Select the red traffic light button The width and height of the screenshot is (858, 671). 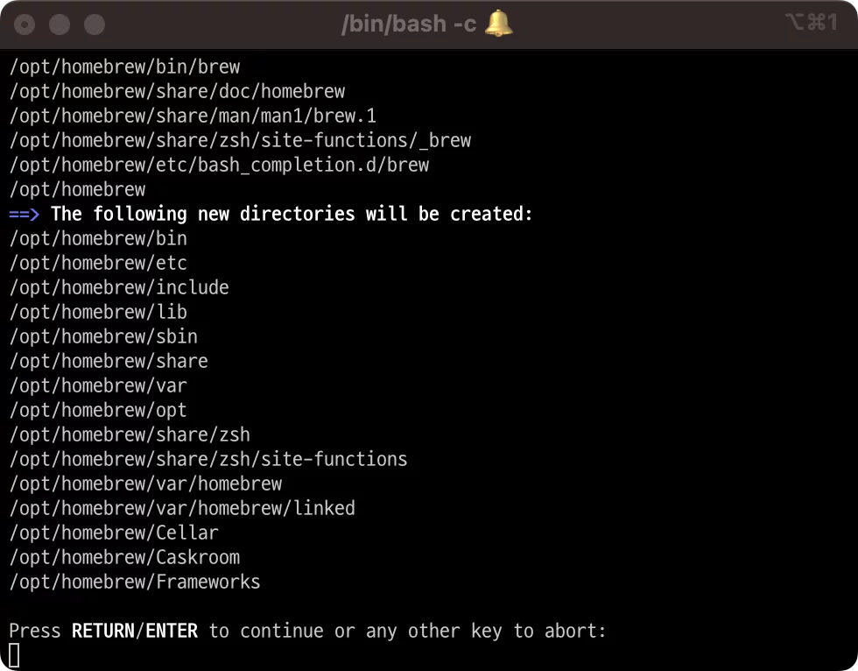point(24,25)
